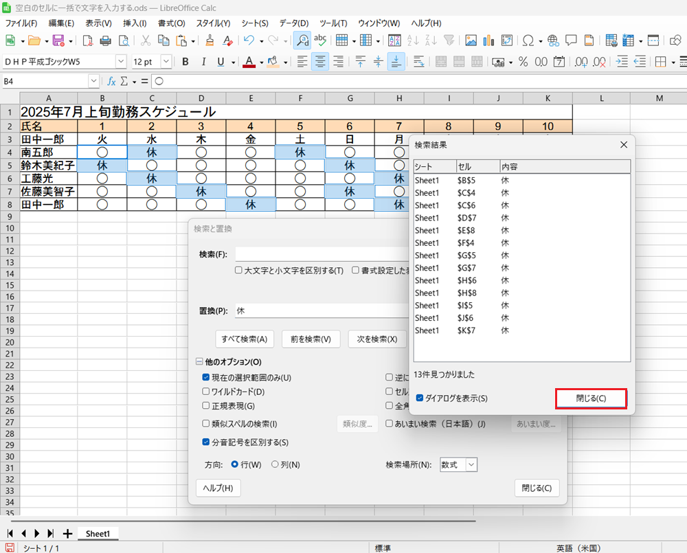This screenshot has width=687, height=553.
Task: Click the Save document icon
Action: coord(58,41)
